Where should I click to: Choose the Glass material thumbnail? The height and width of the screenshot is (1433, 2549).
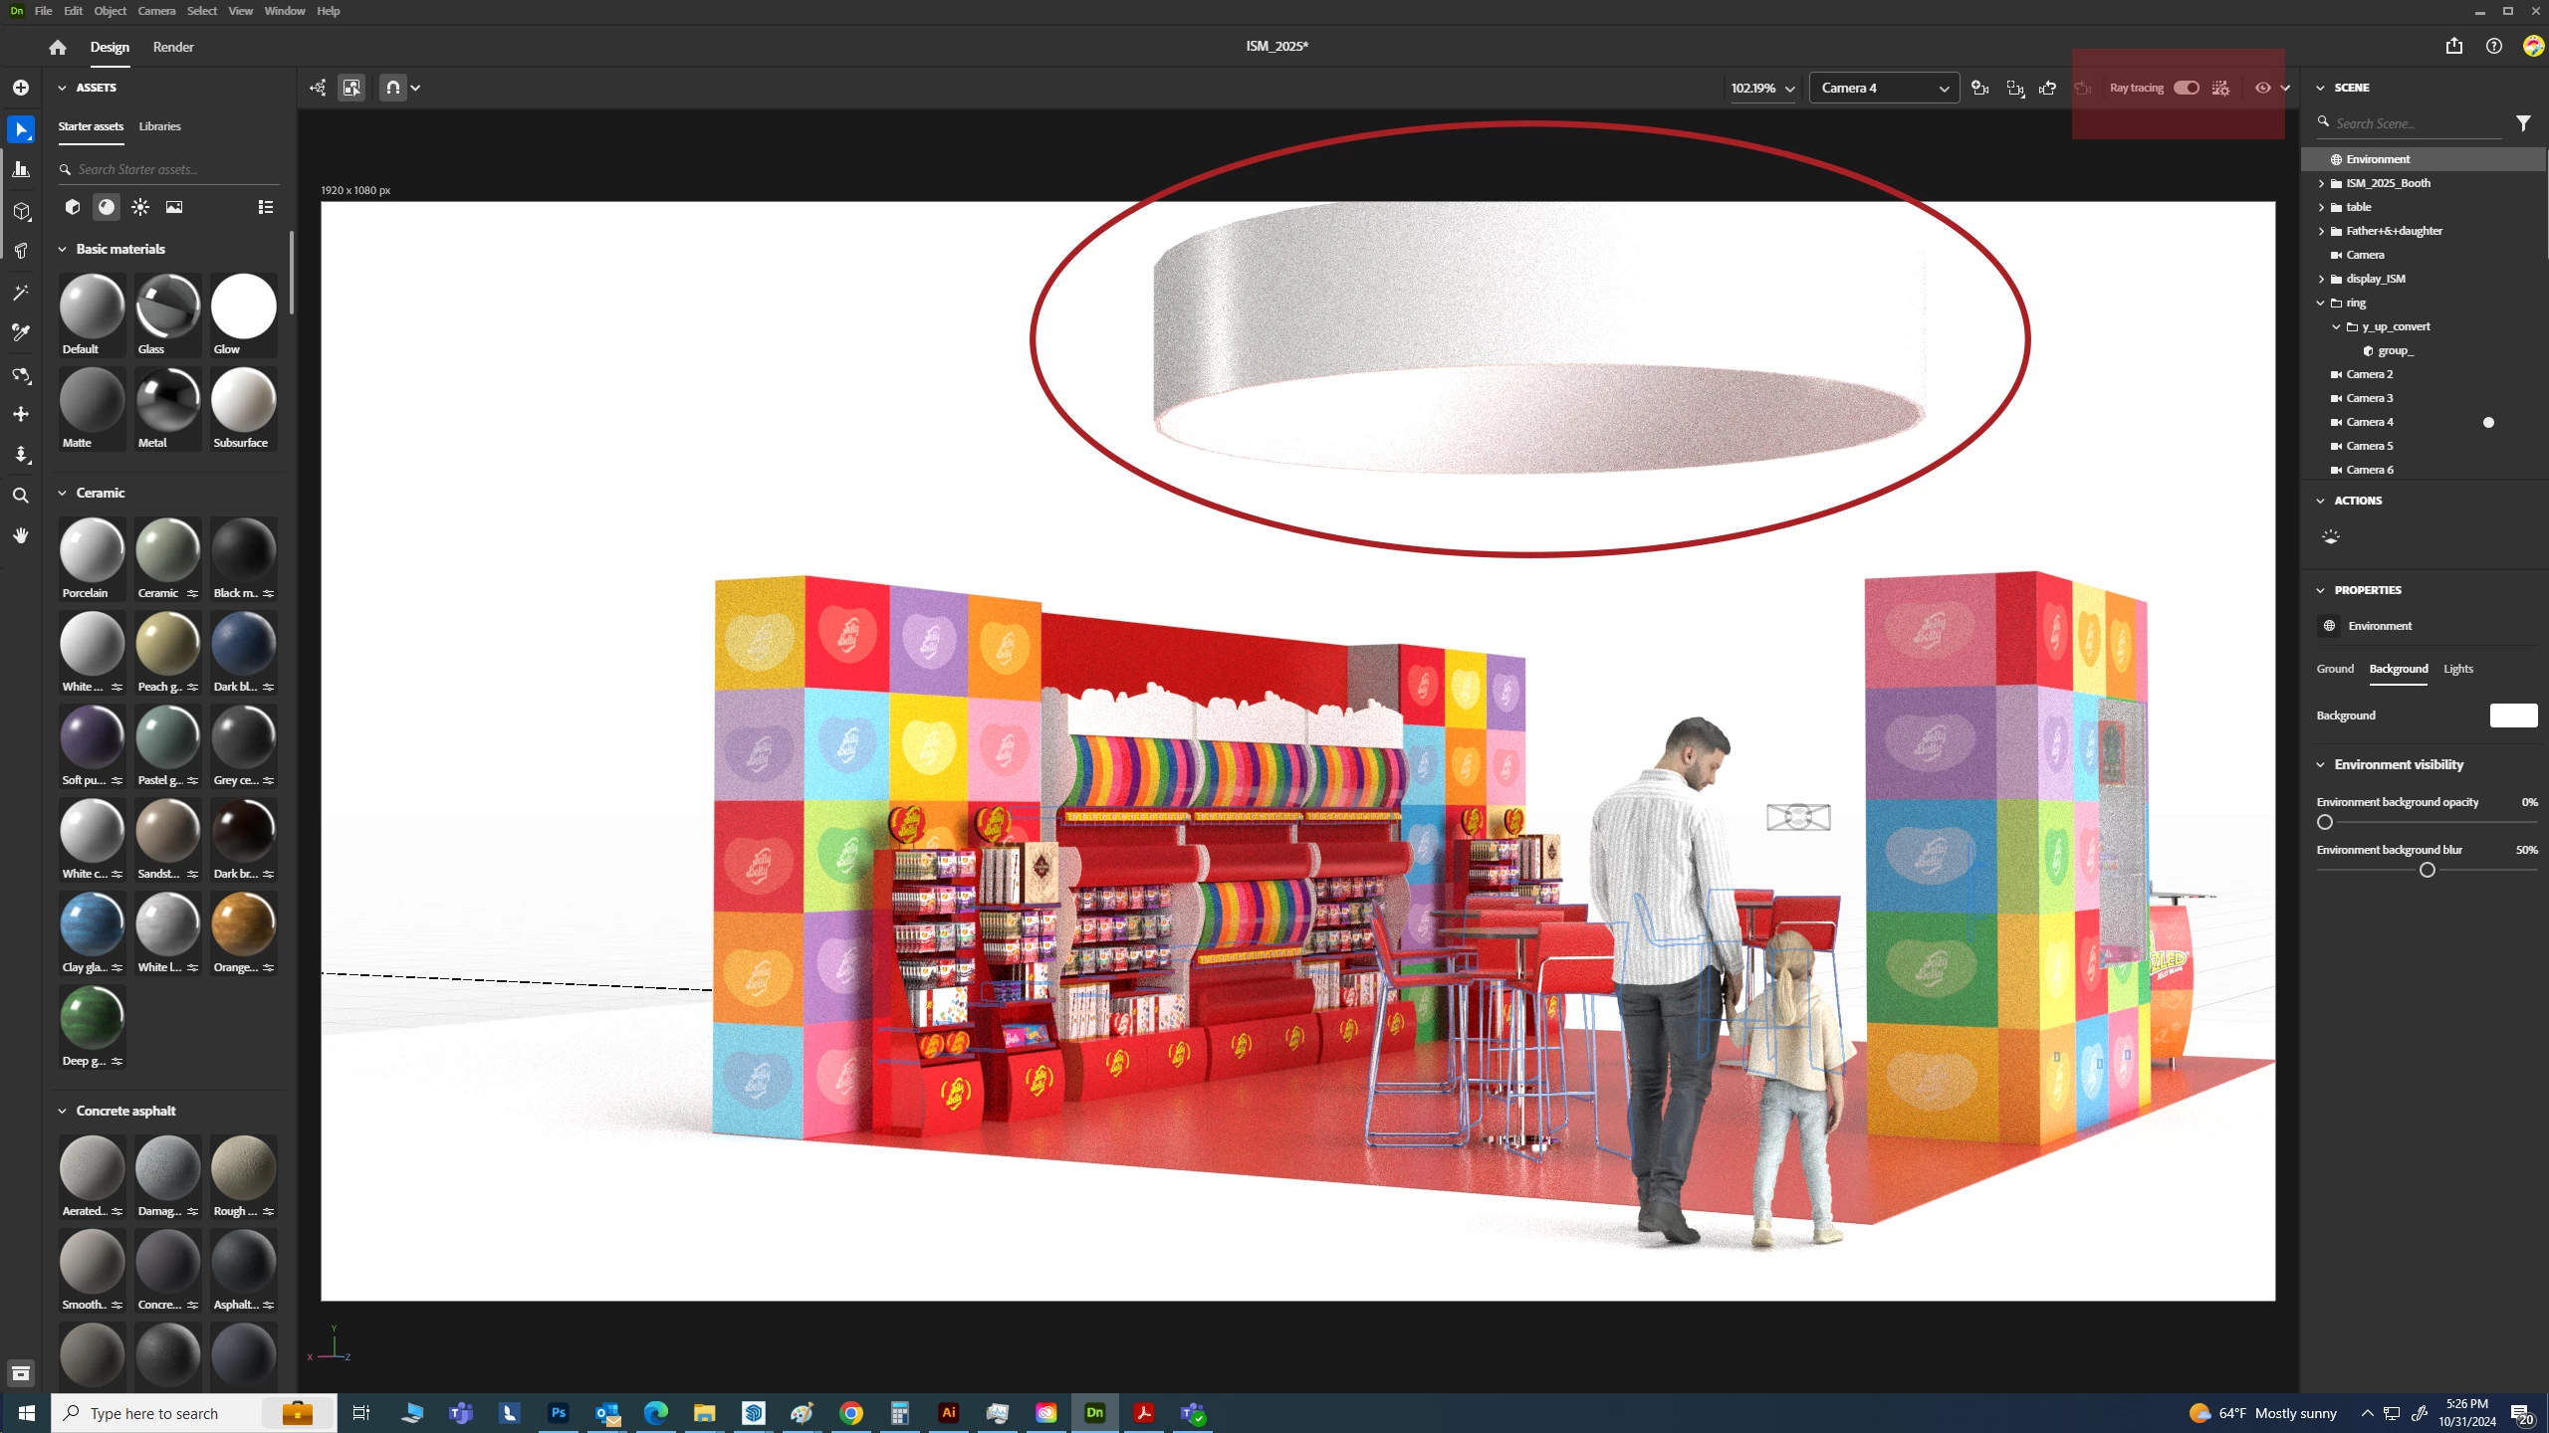(x=167, y=307)
